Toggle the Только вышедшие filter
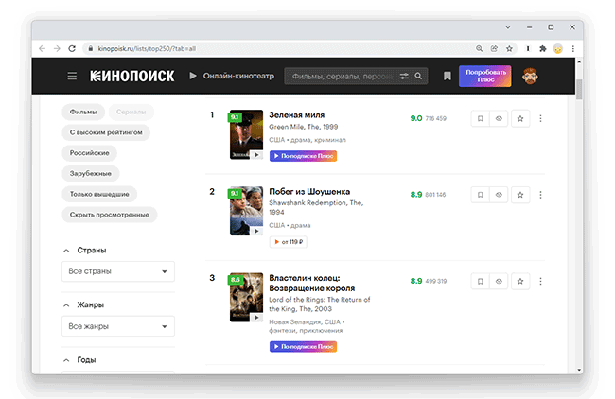This screenshot has width=615, height=399. [99, 194]
